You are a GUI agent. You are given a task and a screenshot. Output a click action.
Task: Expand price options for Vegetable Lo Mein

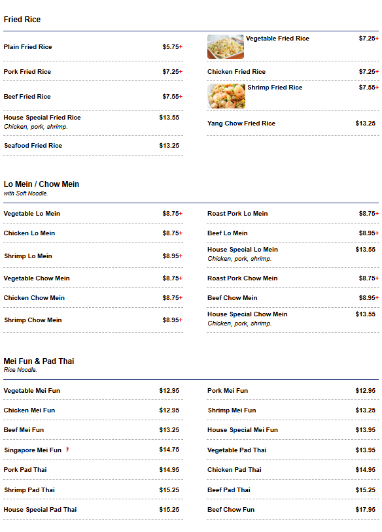click(x=173, y=214)
